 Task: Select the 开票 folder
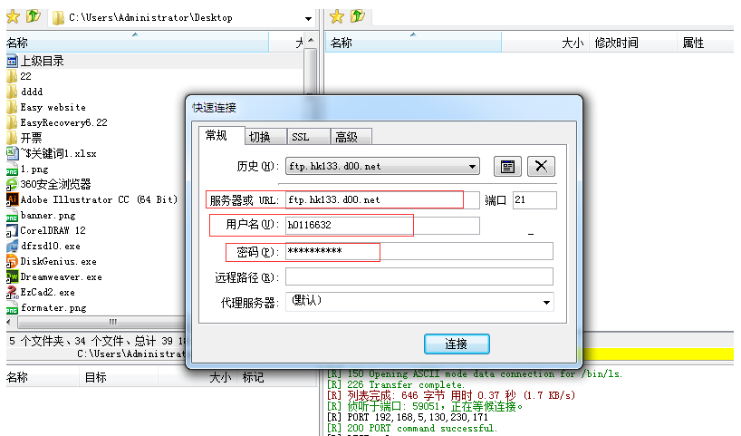(x=24, y=138)
